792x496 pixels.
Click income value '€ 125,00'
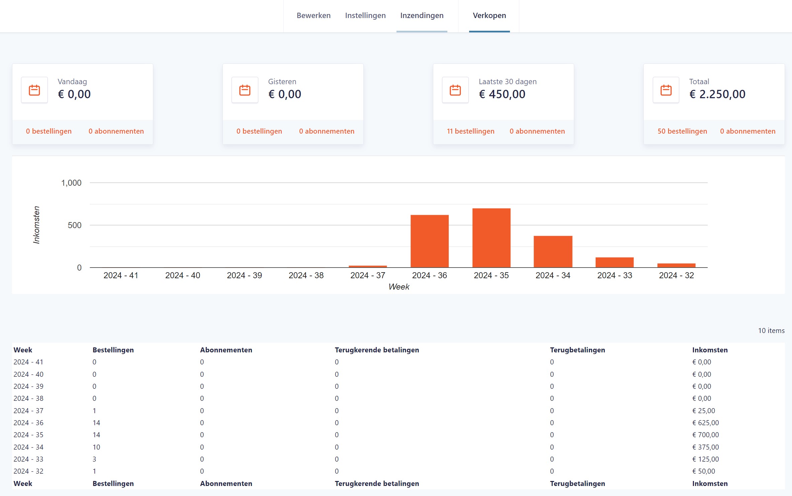[x=705, y=459]
